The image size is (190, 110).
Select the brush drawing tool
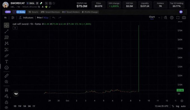6,56
